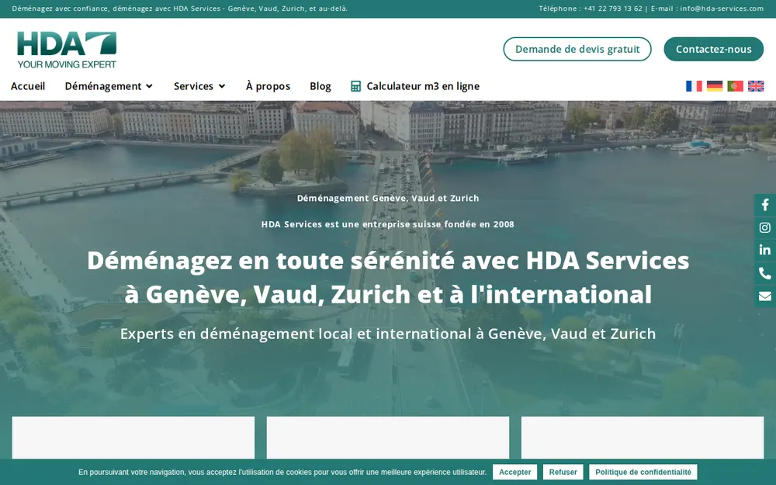Open the Instagram social sidebar icon
This screenshot has height=485, width=776.
765,227
